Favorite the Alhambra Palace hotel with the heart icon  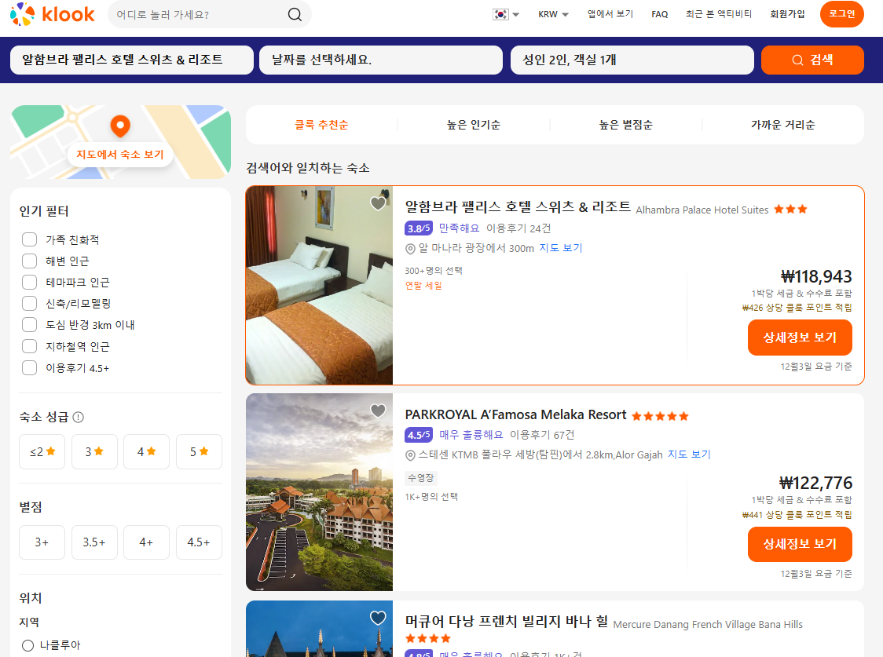[378, 203]
